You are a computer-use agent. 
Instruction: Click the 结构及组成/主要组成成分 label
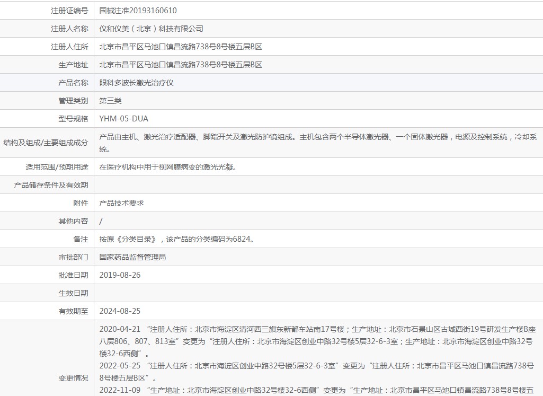(x=46, y=143)
